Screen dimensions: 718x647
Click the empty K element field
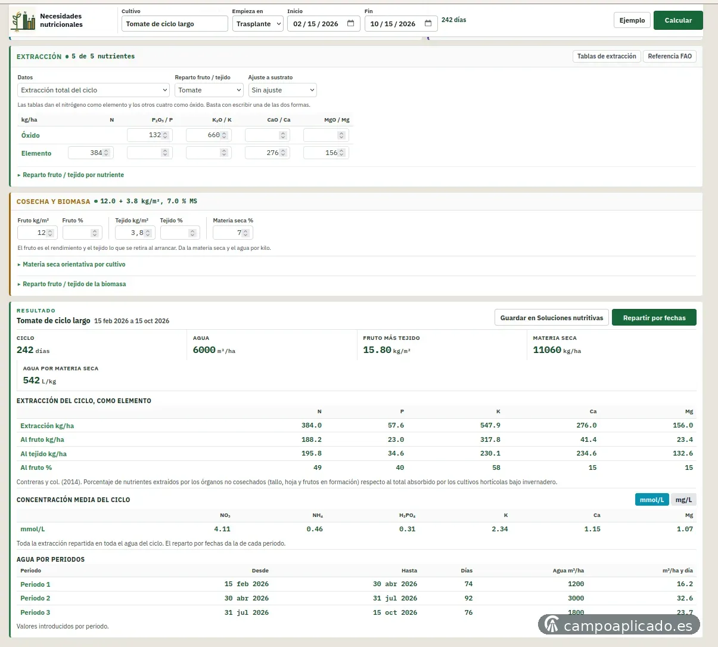209,153
